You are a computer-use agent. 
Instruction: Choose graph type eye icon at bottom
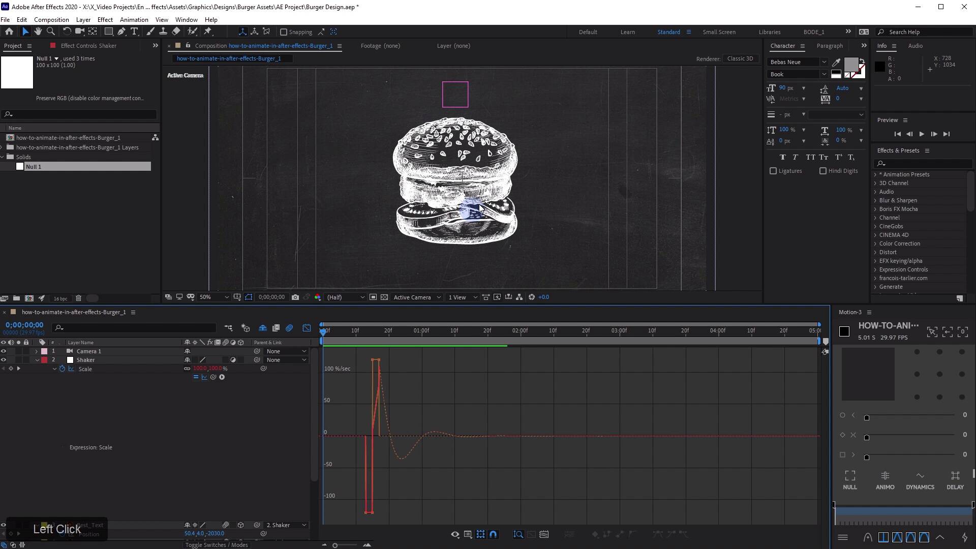coord(455,534)
